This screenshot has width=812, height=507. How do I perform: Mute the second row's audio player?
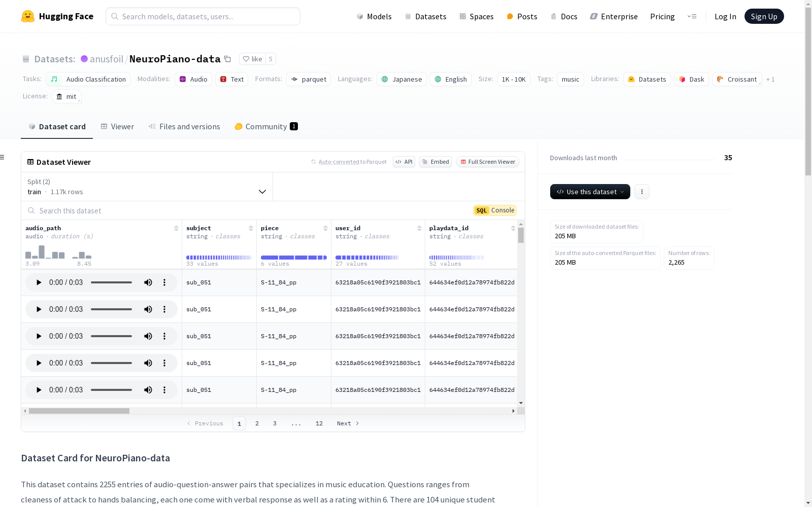click(148, 309)
